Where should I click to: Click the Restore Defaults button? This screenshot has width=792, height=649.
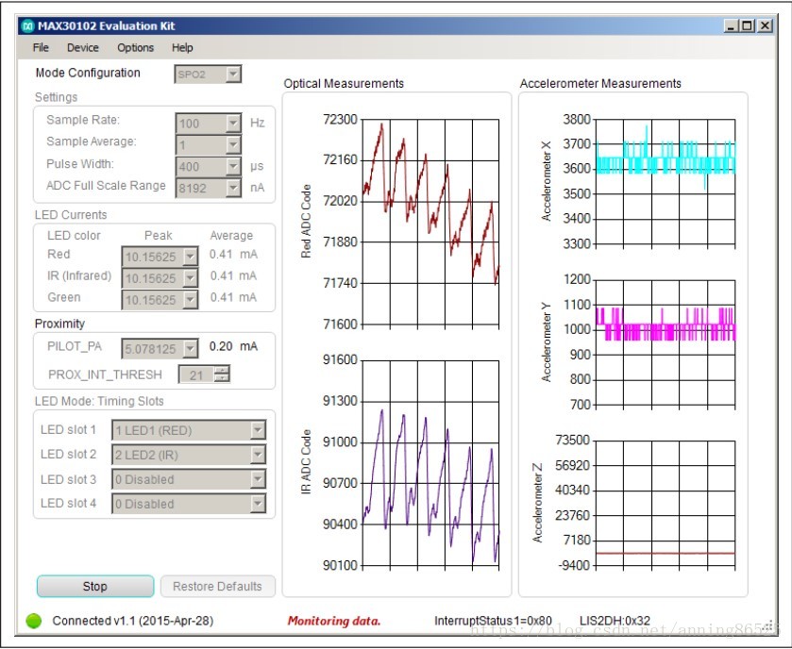pos(218,586)
